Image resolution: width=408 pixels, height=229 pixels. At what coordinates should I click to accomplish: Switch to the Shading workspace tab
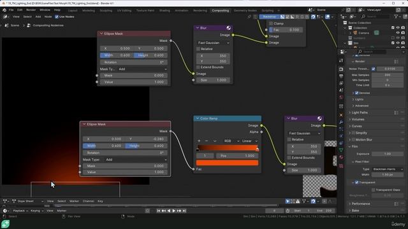point(164,11)
